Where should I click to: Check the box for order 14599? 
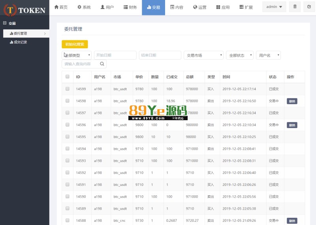click(68, 89)
